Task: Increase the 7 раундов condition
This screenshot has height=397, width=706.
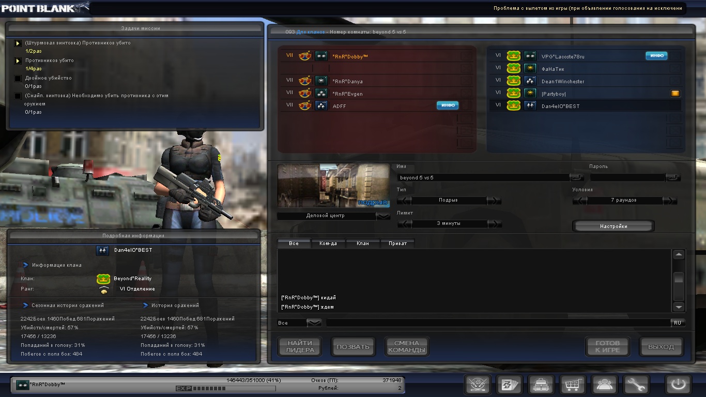Action: (x=670, y=201)
